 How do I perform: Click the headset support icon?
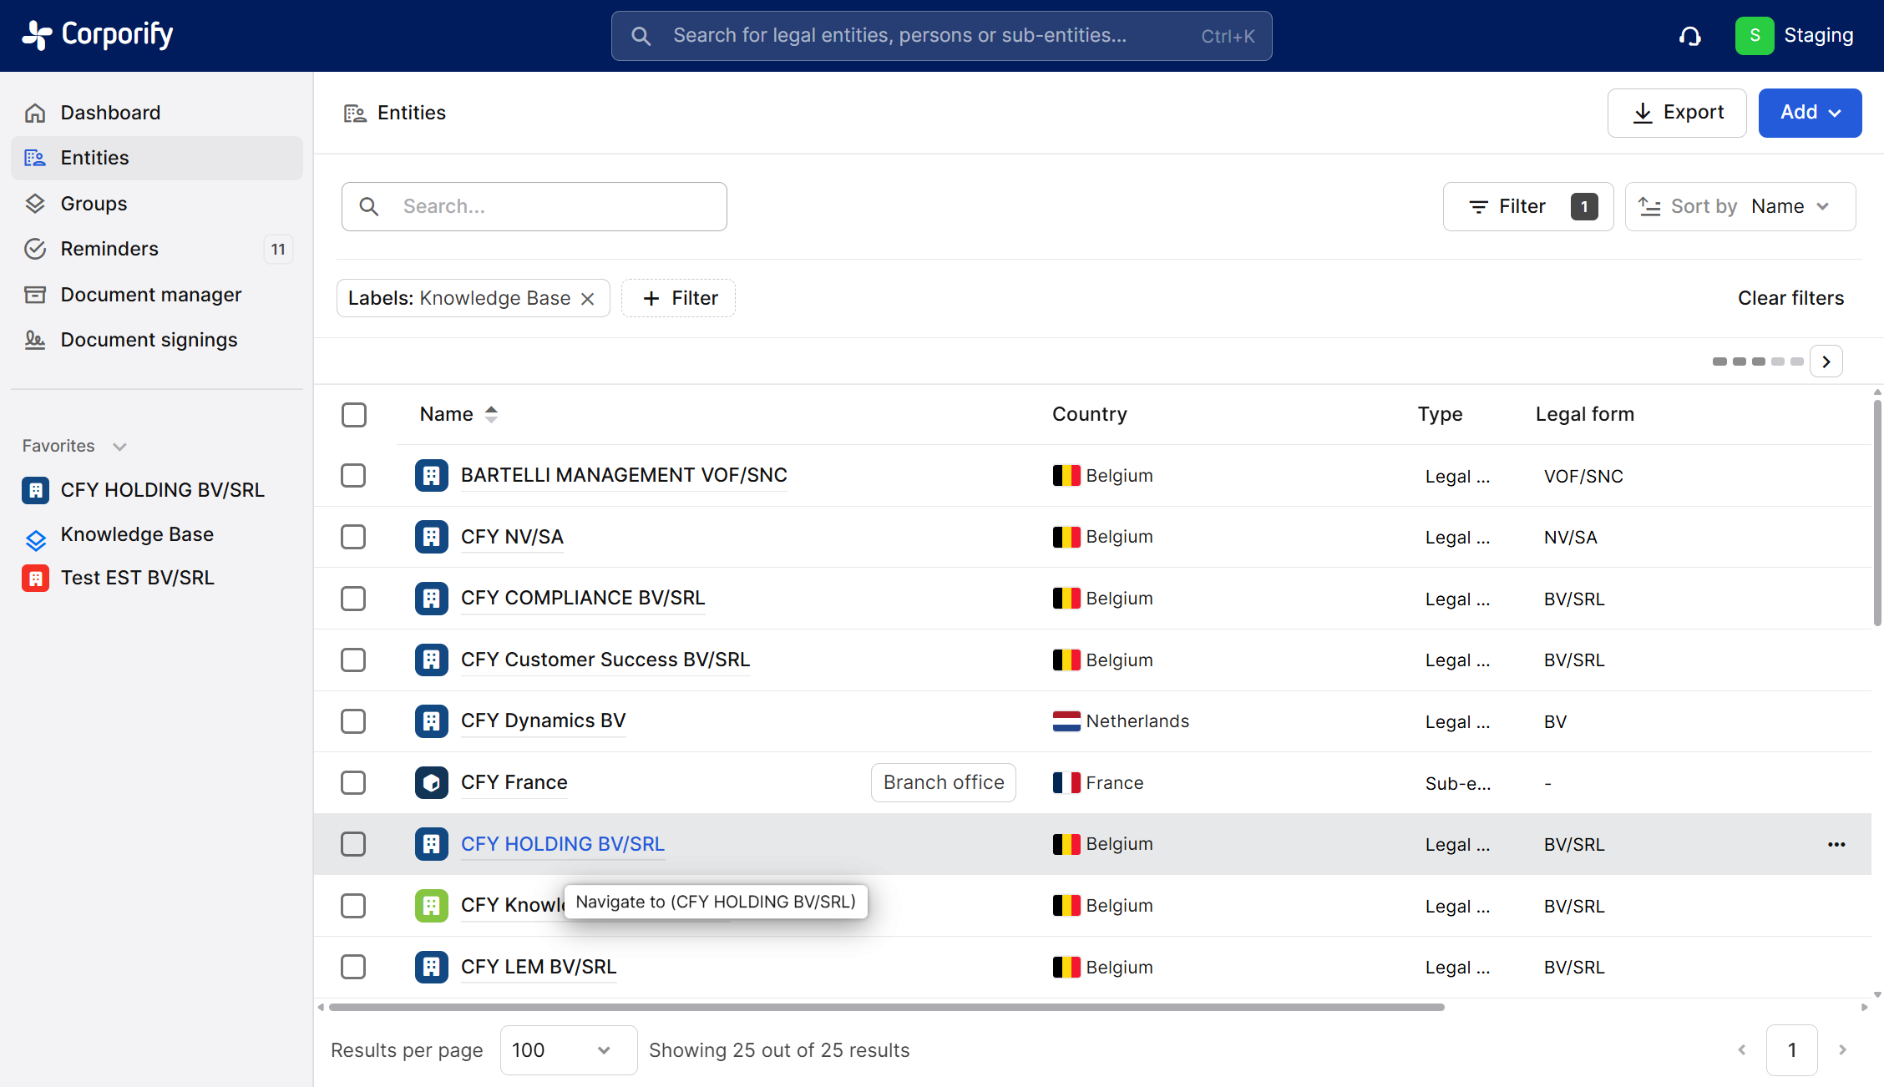coord(1689,36)
